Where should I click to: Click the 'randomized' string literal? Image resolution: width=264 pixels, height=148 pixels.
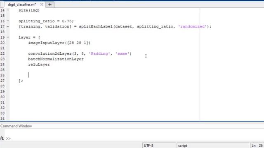[192, 26]
